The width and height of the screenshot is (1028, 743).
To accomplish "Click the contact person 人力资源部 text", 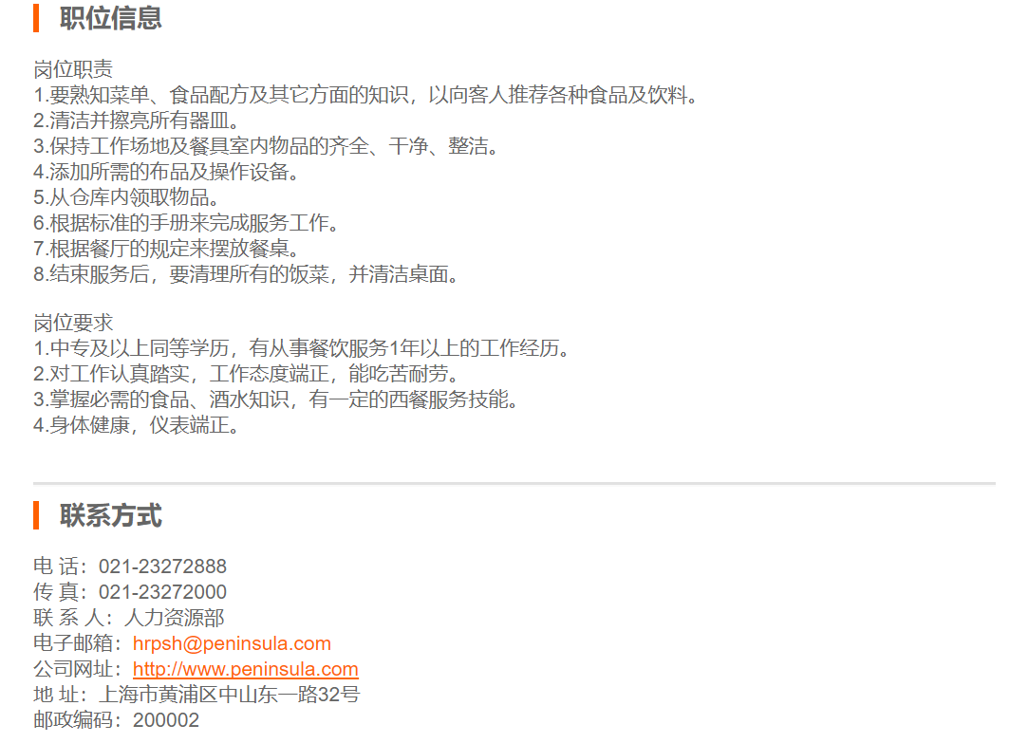I will pos(175,617).
